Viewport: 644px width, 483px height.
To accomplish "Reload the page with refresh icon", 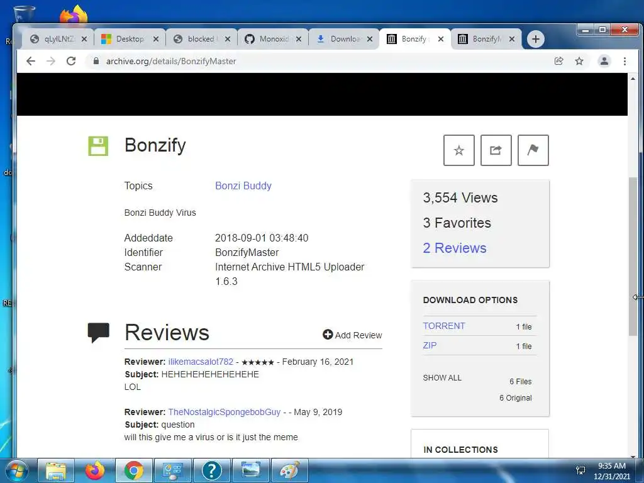I will click(x=71, y=61).
